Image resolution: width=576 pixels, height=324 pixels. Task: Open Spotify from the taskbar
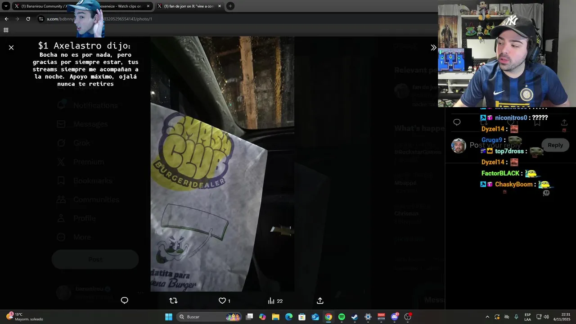pos(342,317)
